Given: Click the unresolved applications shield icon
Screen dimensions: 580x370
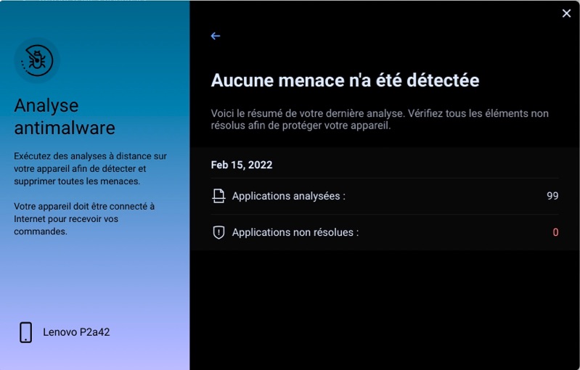Looking at the screenshot, I should coord(218,233).
